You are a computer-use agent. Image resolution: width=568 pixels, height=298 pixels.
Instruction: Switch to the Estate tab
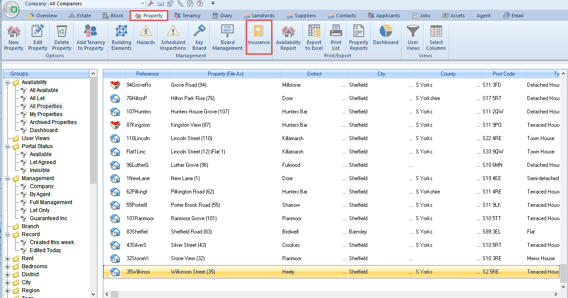tap(79, 16)
